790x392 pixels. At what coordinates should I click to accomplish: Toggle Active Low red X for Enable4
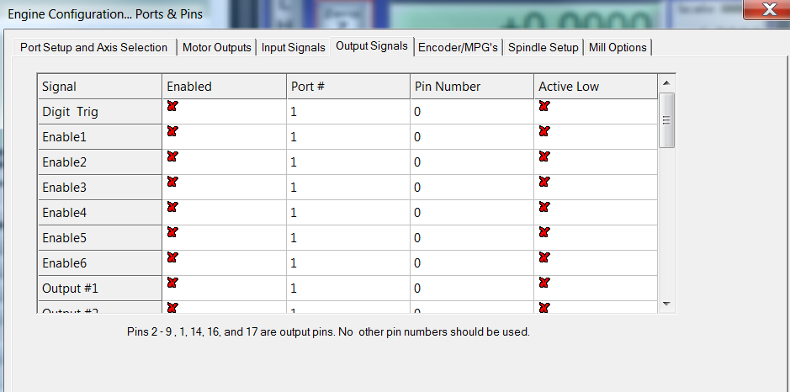(x=543, y=207)
